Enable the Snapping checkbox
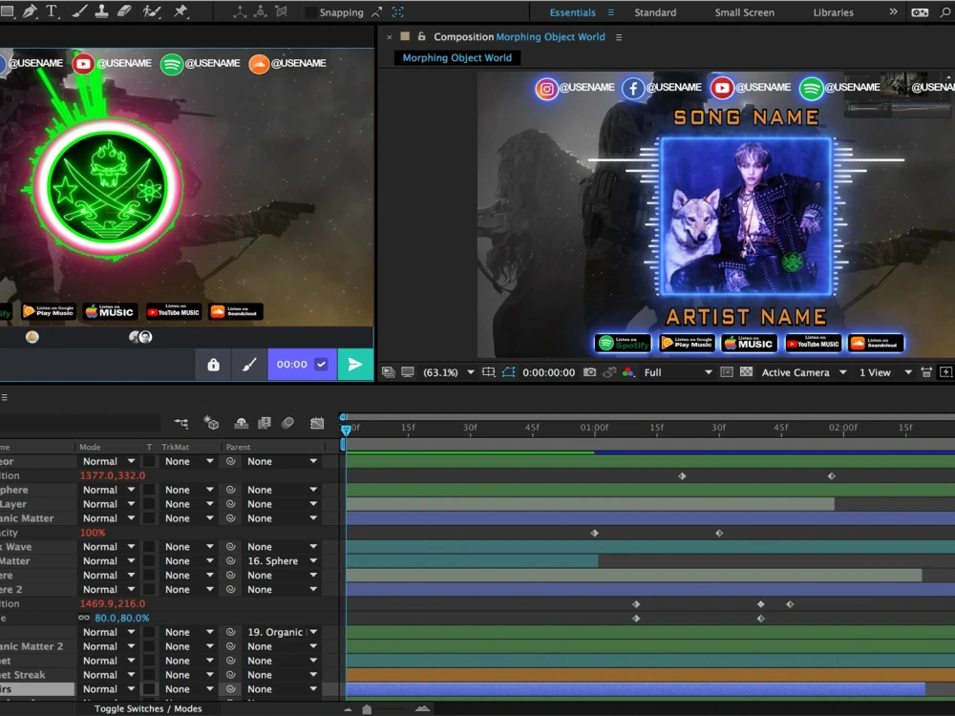Image resolution: width=955 pixels, height=716 pixels. pyautogui.click(x=310, y=12)
